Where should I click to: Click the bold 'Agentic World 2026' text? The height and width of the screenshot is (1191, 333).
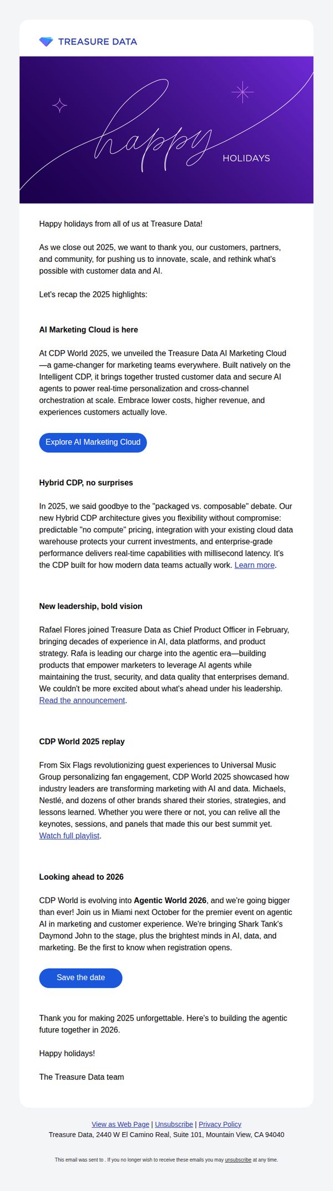[170, 900]
